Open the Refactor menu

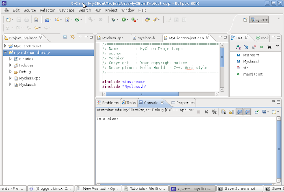click(x=47, y=10)
